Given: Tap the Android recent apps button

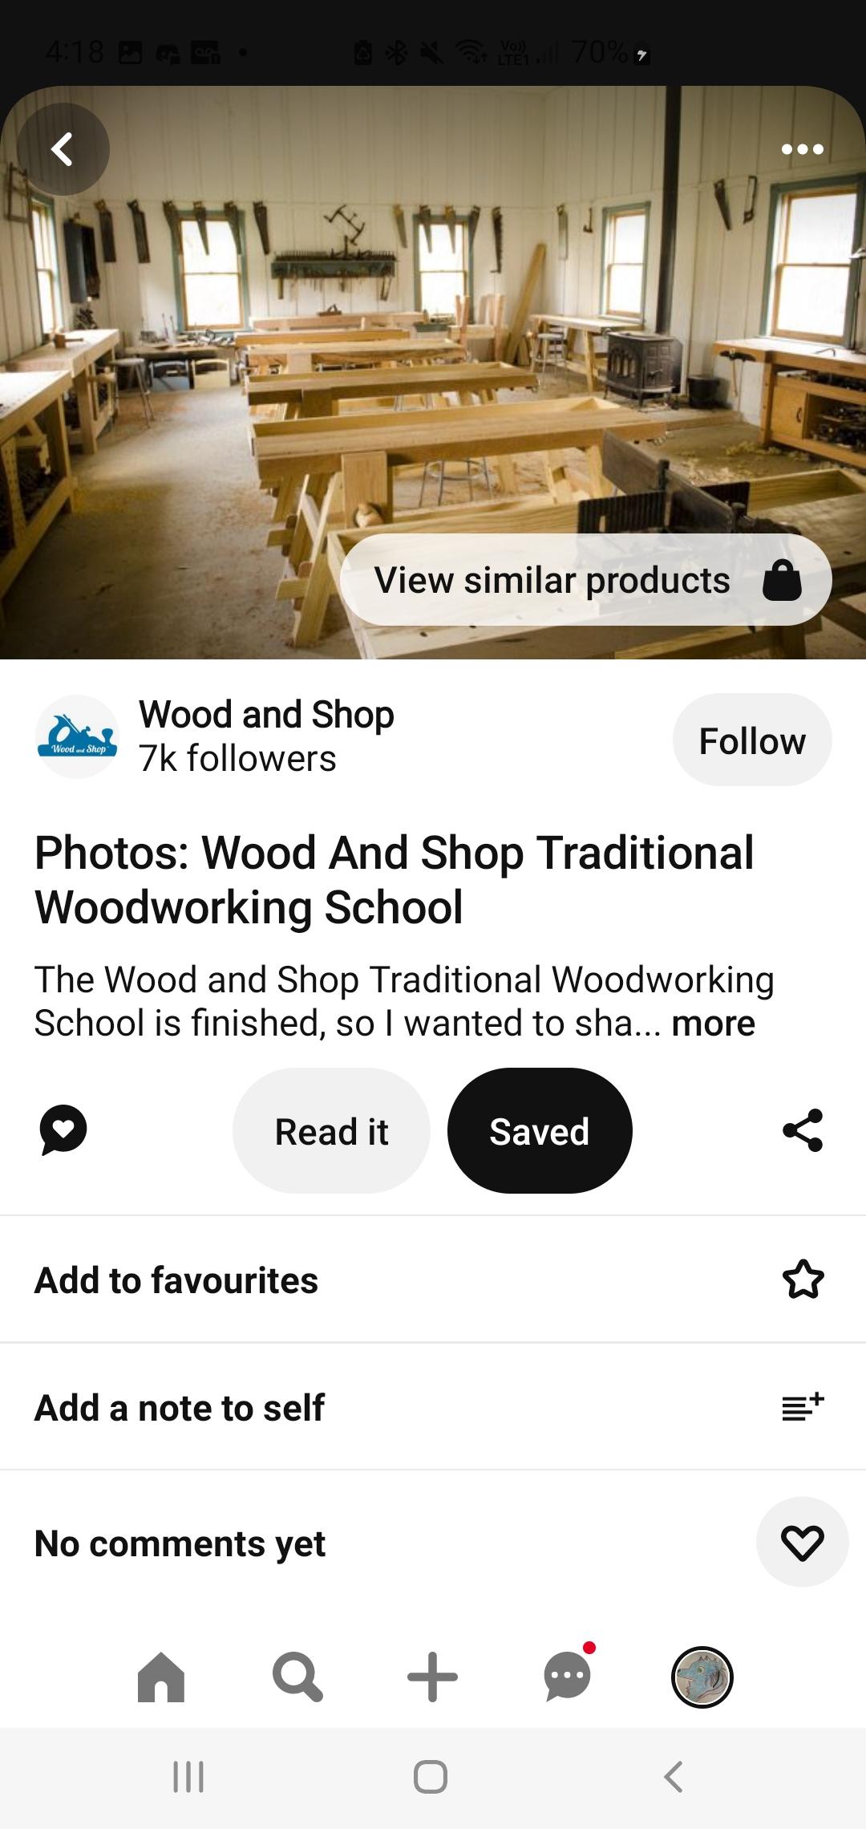Looking at the screenshot, I should (189, 1777).
